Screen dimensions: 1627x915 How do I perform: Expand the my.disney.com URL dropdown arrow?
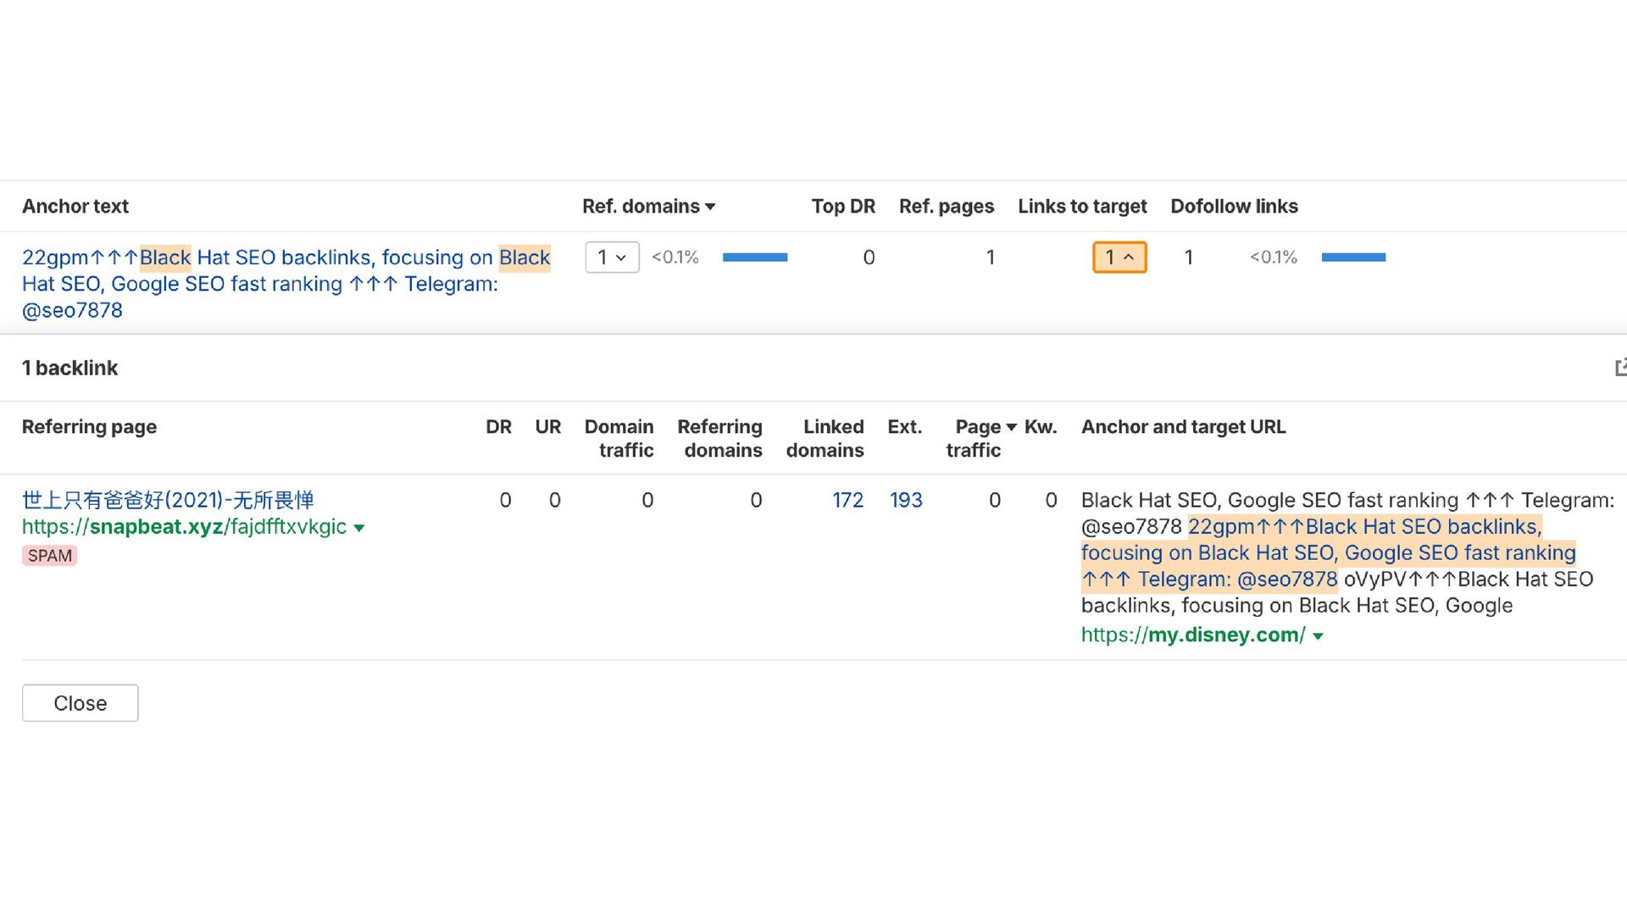[1318, 636]
